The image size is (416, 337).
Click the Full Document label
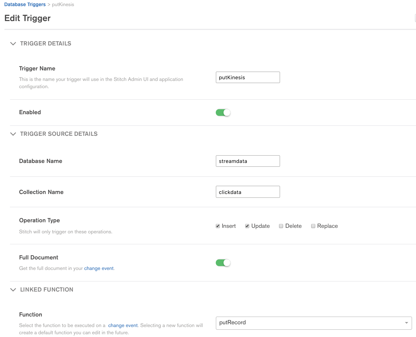[39, 257]
